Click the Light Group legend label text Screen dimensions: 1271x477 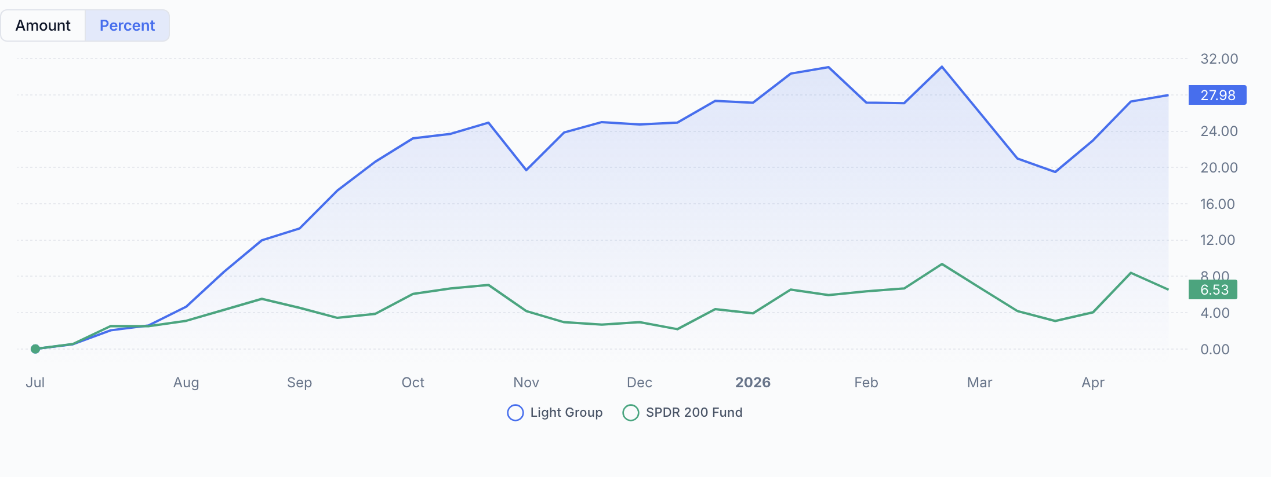(566, 413)
